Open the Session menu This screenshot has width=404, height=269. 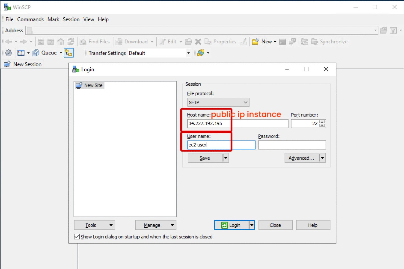coord(71,19)
